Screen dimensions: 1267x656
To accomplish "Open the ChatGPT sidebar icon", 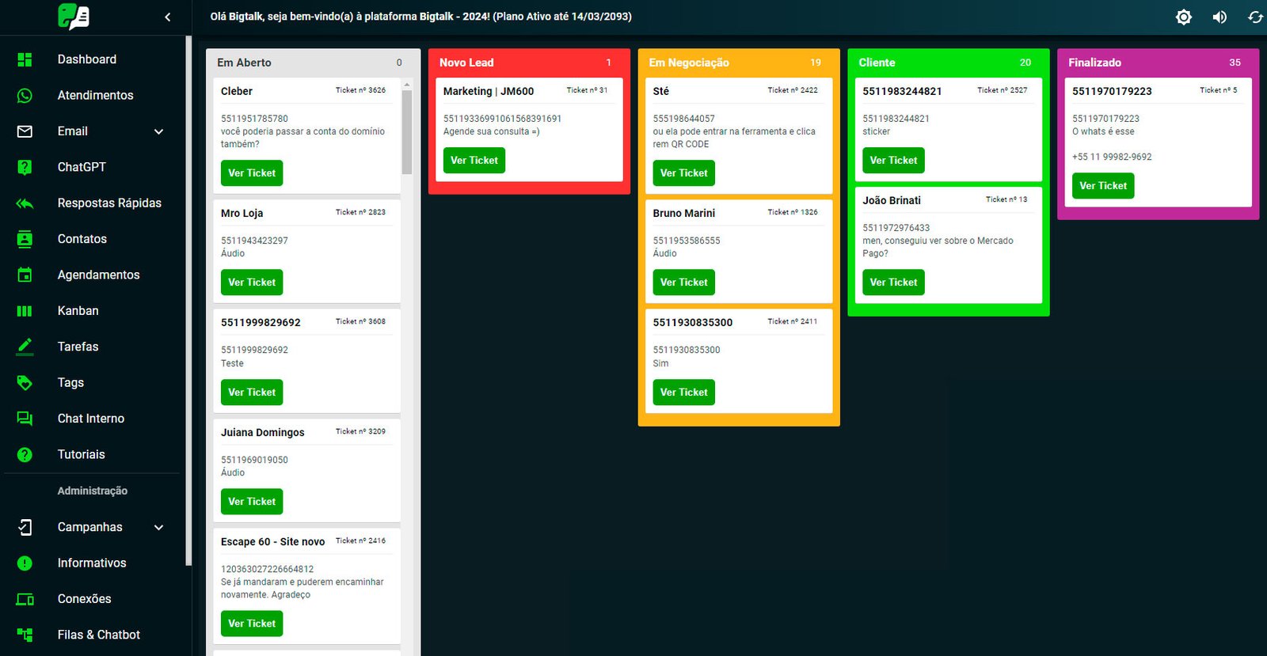I will click(25, 167).
